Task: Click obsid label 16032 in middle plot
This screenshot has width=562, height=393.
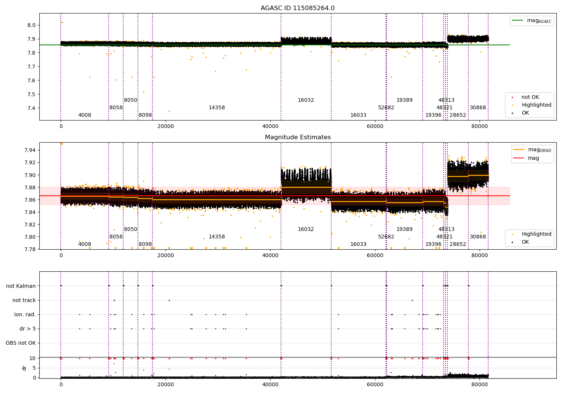Action: point(306,229)
